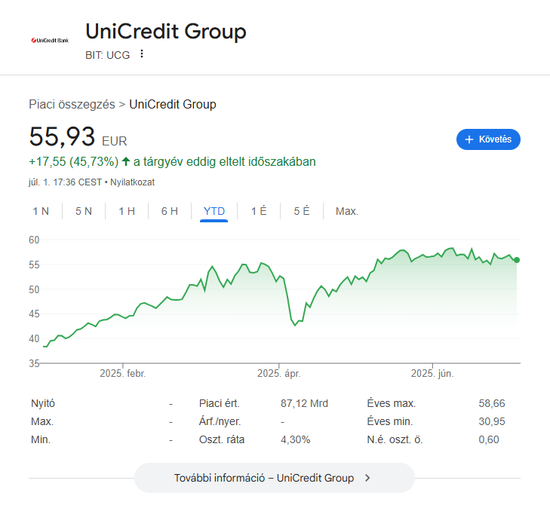Select the Max. time range
The width and height of the screenshot is (550, 514).
tap(347, 211)
